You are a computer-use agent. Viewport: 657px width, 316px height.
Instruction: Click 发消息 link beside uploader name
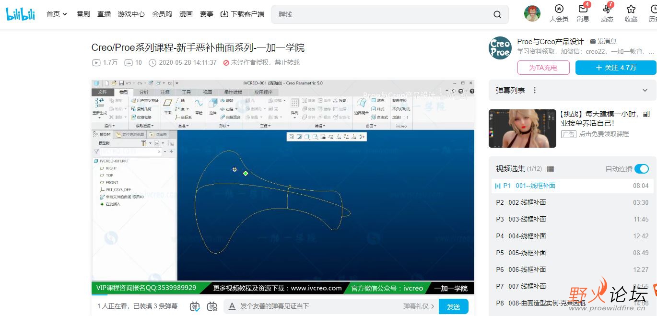point(603,41)
